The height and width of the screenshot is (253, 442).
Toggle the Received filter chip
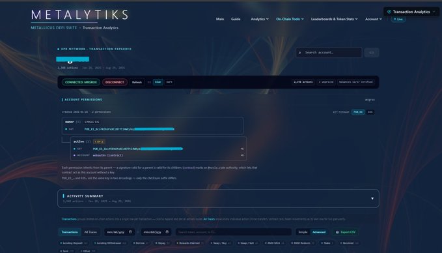[350, 243]
